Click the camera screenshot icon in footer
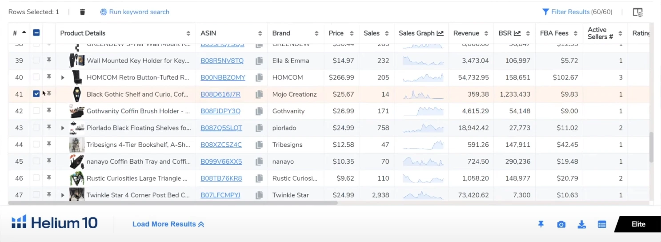Screen dimensions: 661x242 [561, 225]
